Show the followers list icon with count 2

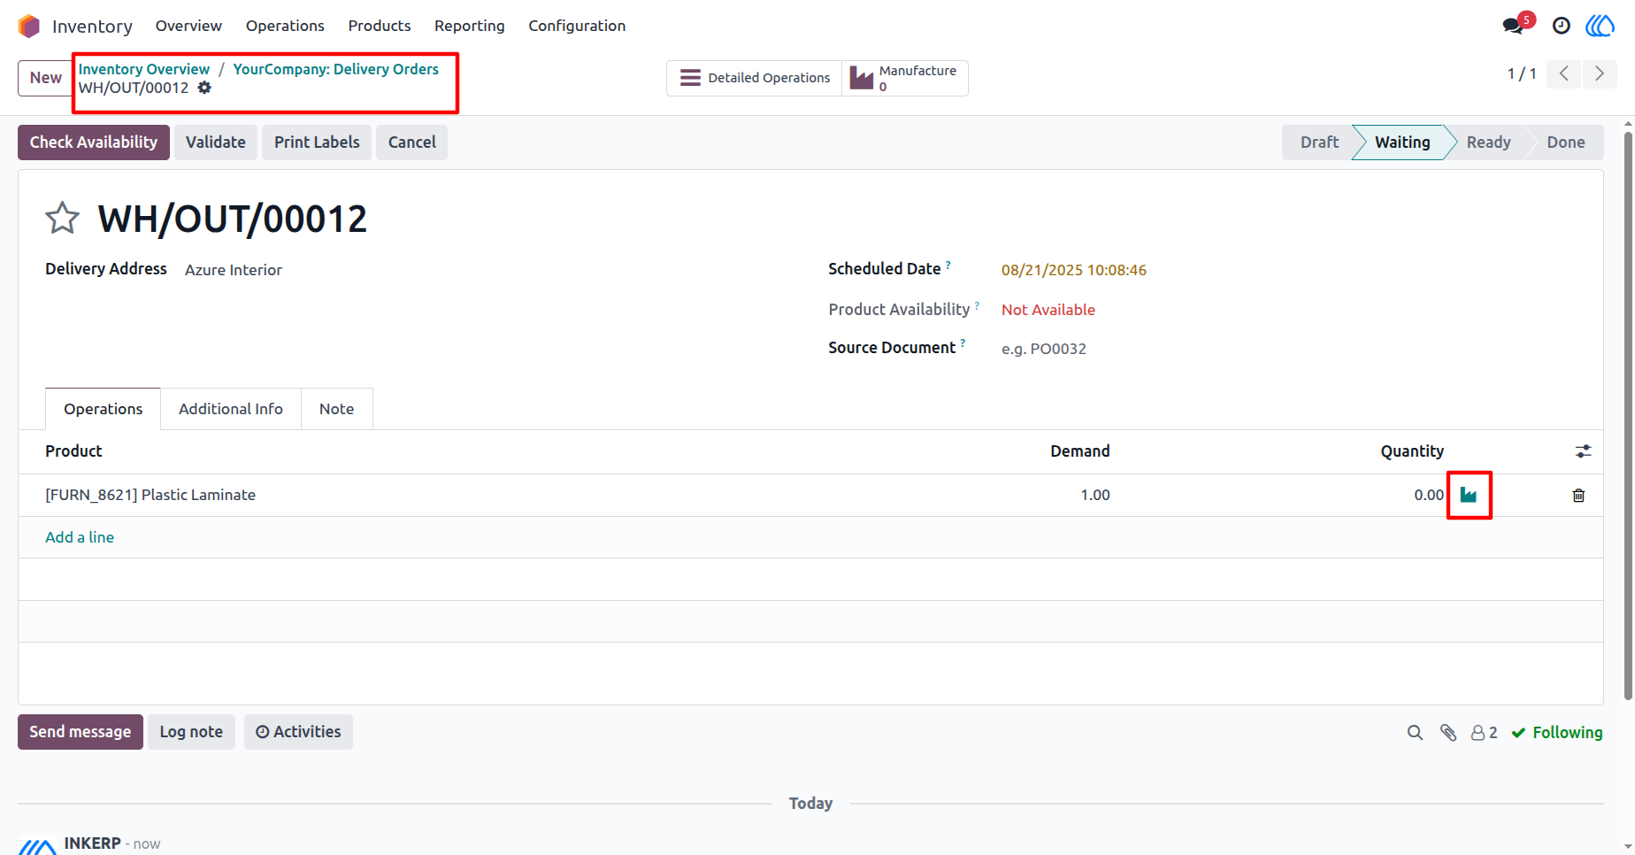pos(1484,733)
